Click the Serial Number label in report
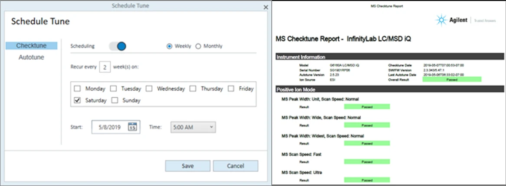Viewport: 506px width, 186px height. click(309, 70)
